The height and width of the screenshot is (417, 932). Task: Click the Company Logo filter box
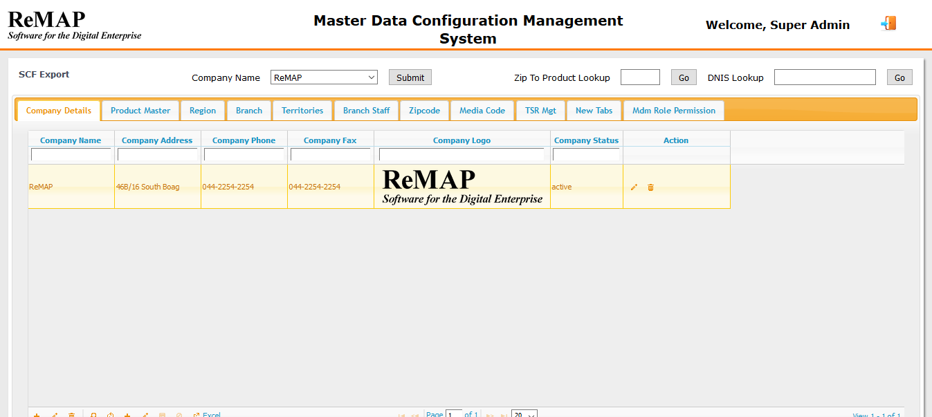462,155
